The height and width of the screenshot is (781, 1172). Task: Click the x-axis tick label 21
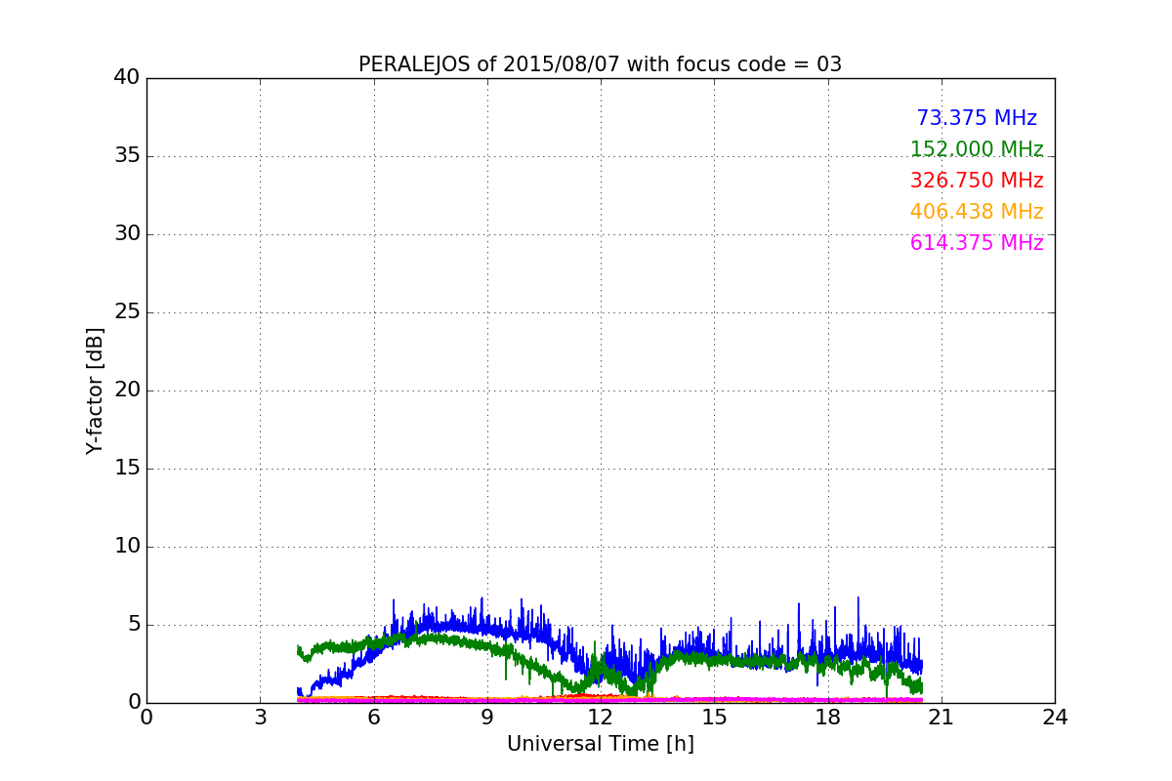click(x=942, y=718)
